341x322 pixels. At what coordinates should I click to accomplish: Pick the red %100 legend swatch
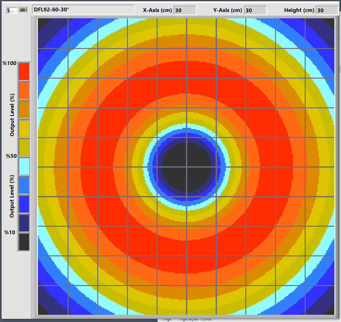[x=24, y=71]
